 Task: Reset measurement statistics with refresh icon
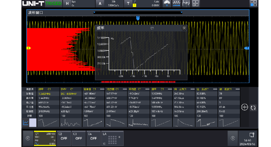point(253,108)
